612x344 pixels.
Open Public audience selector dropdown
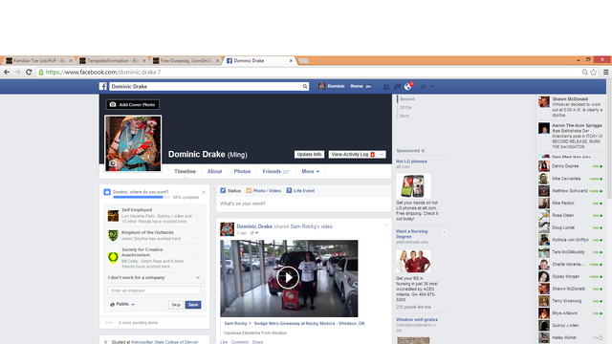tap(122, 304)
